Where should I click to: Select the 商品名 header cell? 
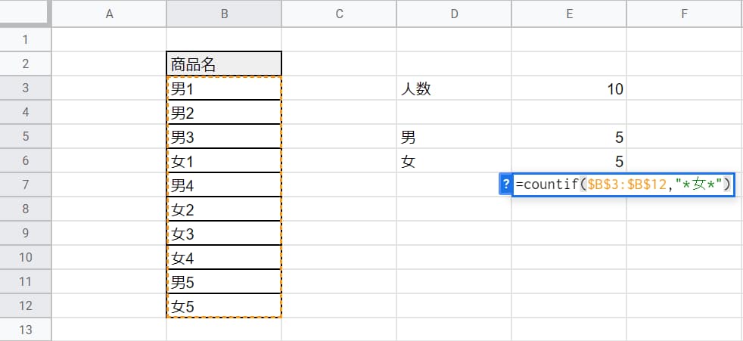[x=224, y=64]
